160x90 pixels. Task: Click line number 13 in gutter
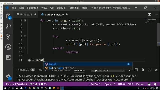[x=20, y=56]
